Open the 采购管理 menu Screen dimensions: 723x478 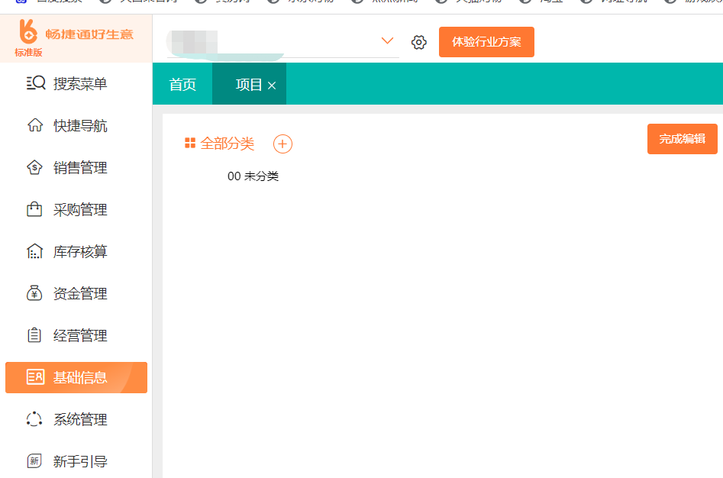76,209
